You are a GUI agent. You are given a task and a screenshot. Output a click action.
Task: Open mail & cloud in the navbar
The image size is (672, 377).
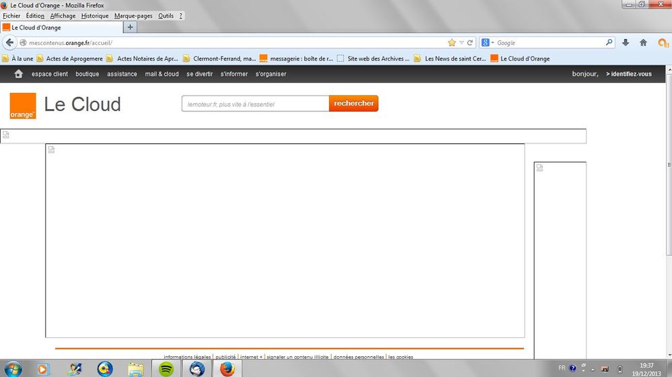162,74
